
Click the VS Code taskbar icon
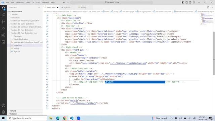[72, 118]
